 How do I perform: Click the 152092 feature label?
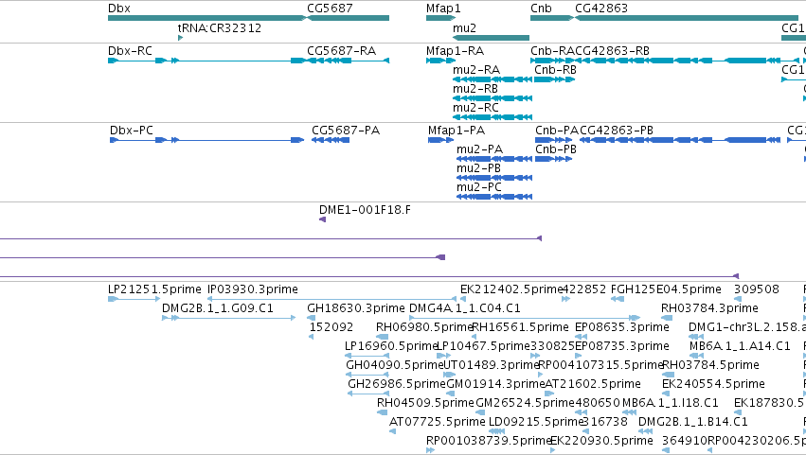331,327
